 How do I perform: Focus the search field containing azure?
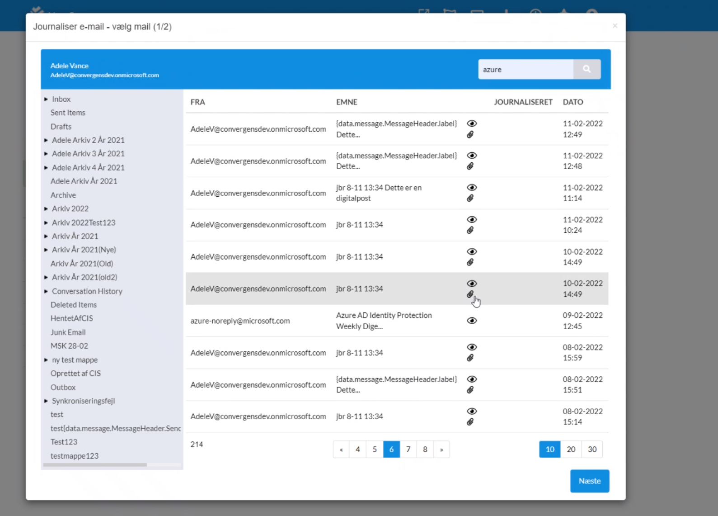(x=526, y=70)
